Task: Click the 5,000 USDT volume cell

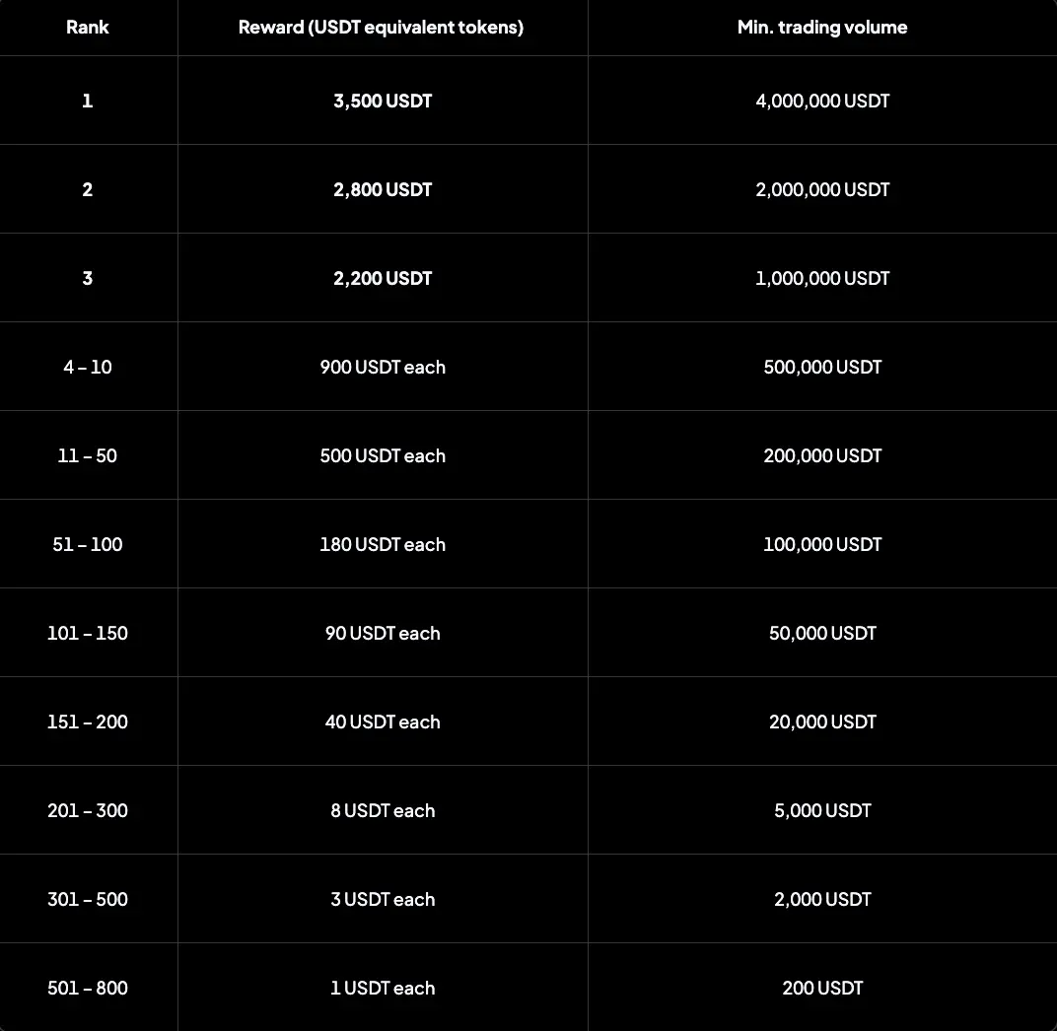Action: tap(822, 810)
